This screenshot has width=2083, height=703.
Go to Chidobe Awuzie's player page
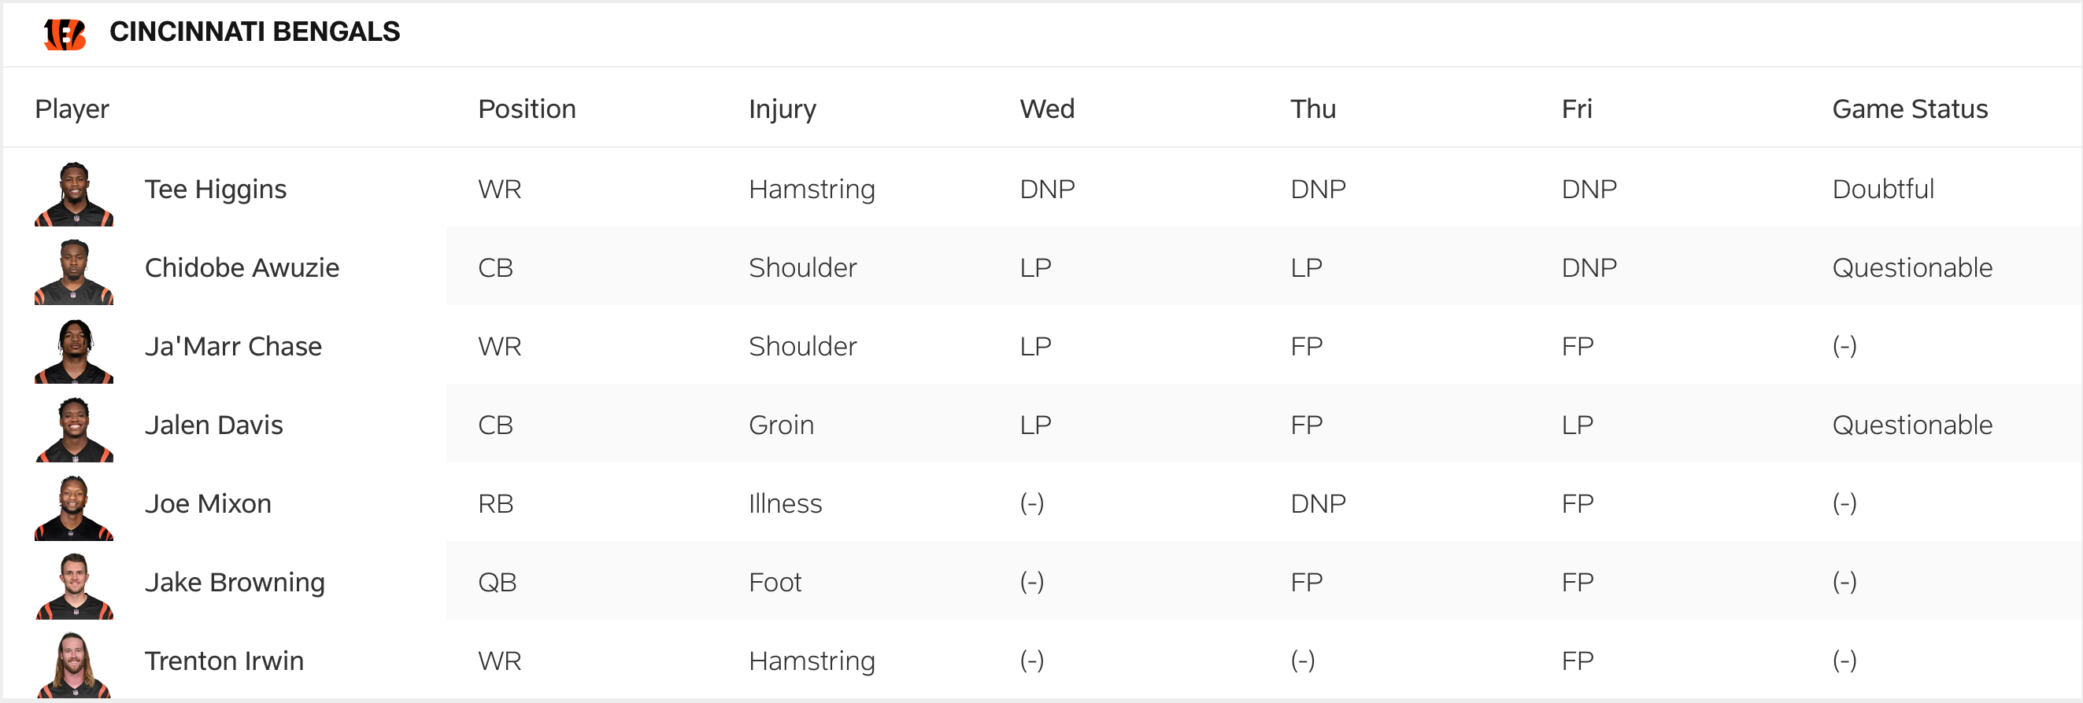(242, 267)
